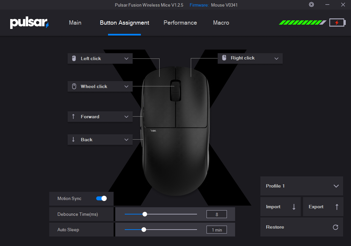The height and width of the screenshot is (246, 351).
Task: Click the Export button
Action: click(323, 207)
